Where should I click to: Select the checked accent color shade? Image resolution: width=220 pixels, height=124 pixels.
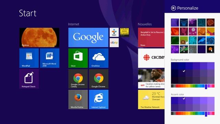pos(182,101)
